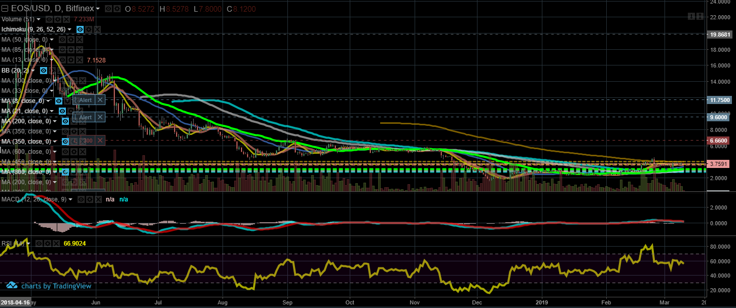Screen dimensions: 736x308
Task: Expand the MA (100, close, 0) dropdown arrow
Action: [x=55, y=81]
